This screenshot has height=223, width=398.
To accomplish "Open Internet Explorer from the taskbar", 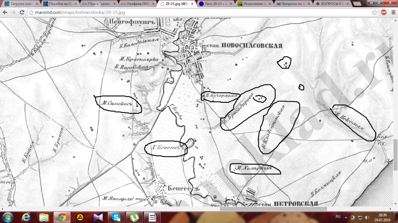I will pyautogui.click(x=26, y=217).
